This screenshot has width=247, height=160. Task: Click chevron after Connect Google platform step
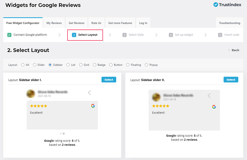(60, 35)
